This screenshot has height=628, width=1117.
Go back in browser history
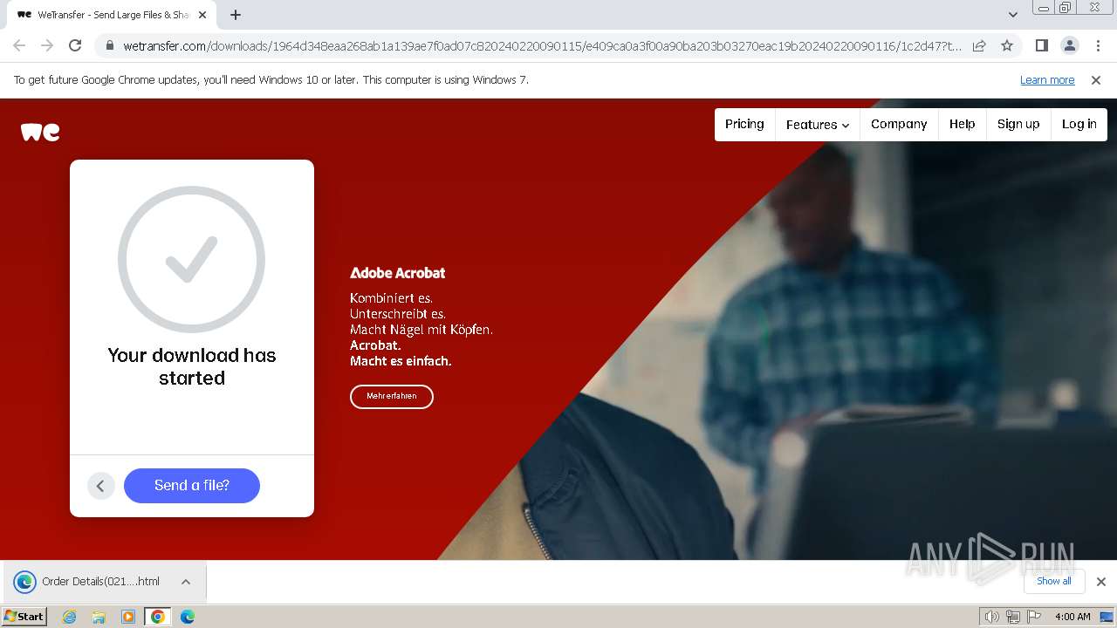[19, 45]
